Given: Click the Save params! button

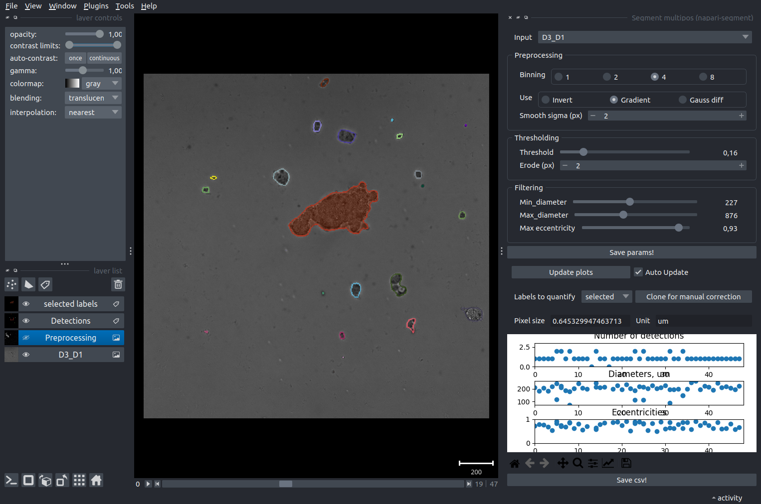Looking at the screenshot, I should point(631,252).
